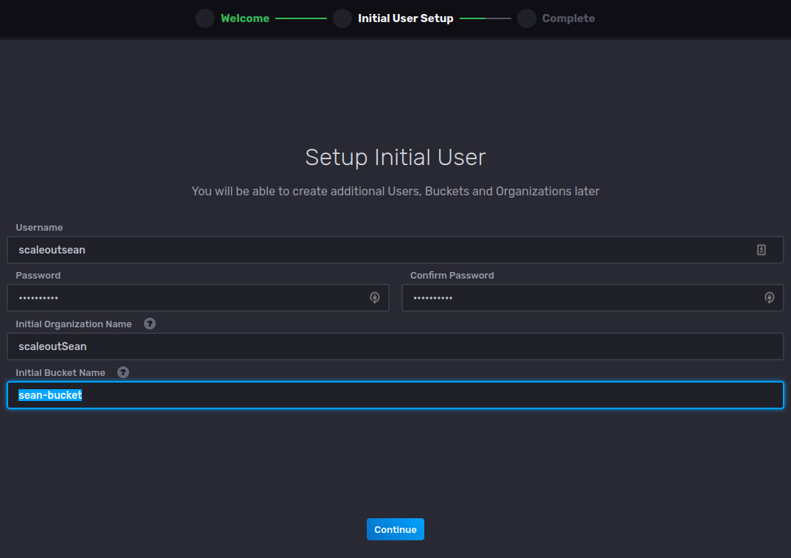The width and height of the screenshot is (791, 558).
Task: Go to the Welcome step
Action: pos(245,18)
